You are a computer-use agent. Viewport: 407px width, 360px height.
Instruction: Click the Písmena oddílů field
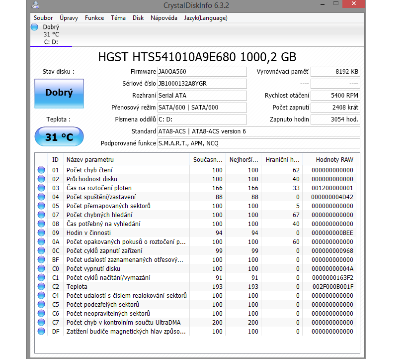[x=202, y=120]
